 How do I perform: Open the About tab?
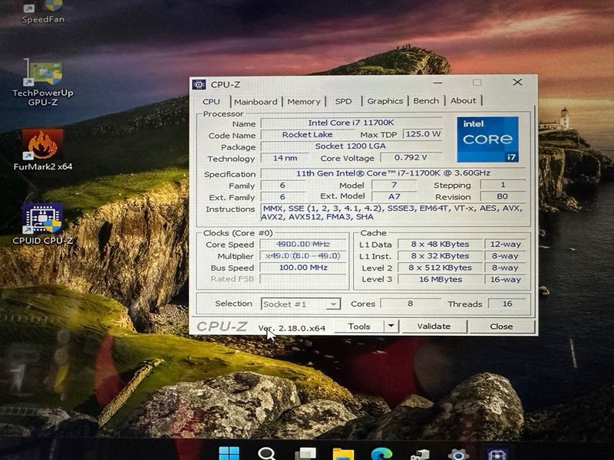click(x=464, y=100)
